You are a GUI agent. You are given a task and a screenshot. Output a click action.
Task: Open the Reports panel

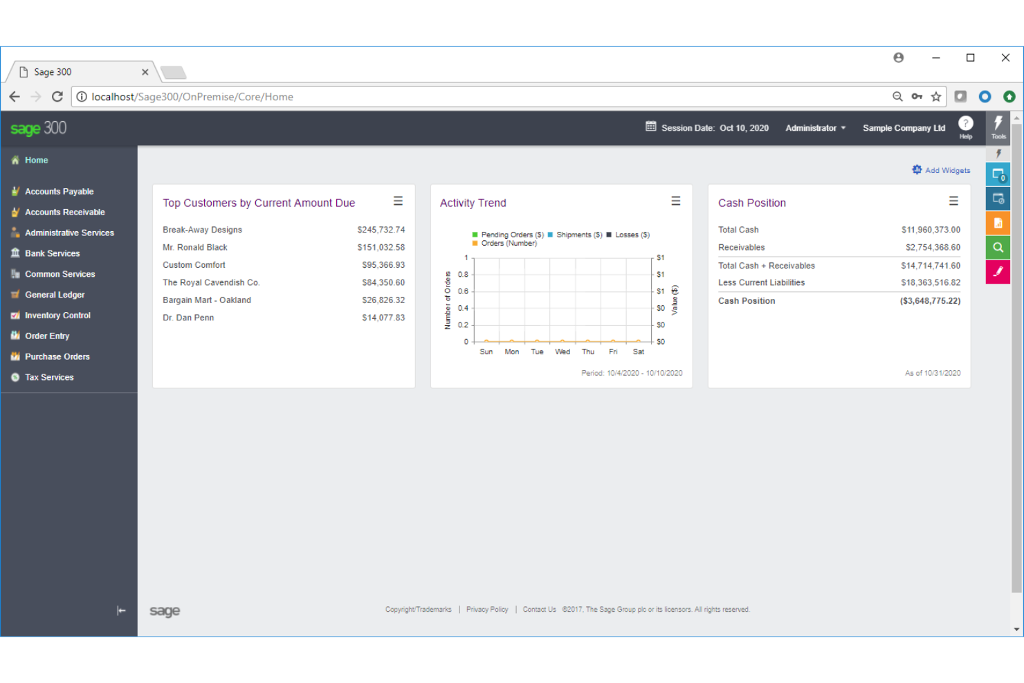pyautogui.click(x=998, y=223)
